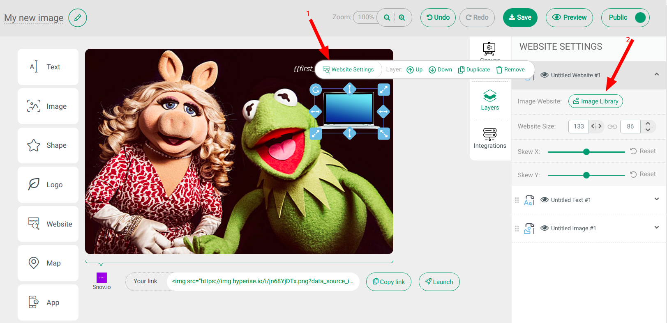Expand the Untitled Text #1 layer
Image resolution: width=667 pixels, height=323 pixels.
[x=657, y=199]
